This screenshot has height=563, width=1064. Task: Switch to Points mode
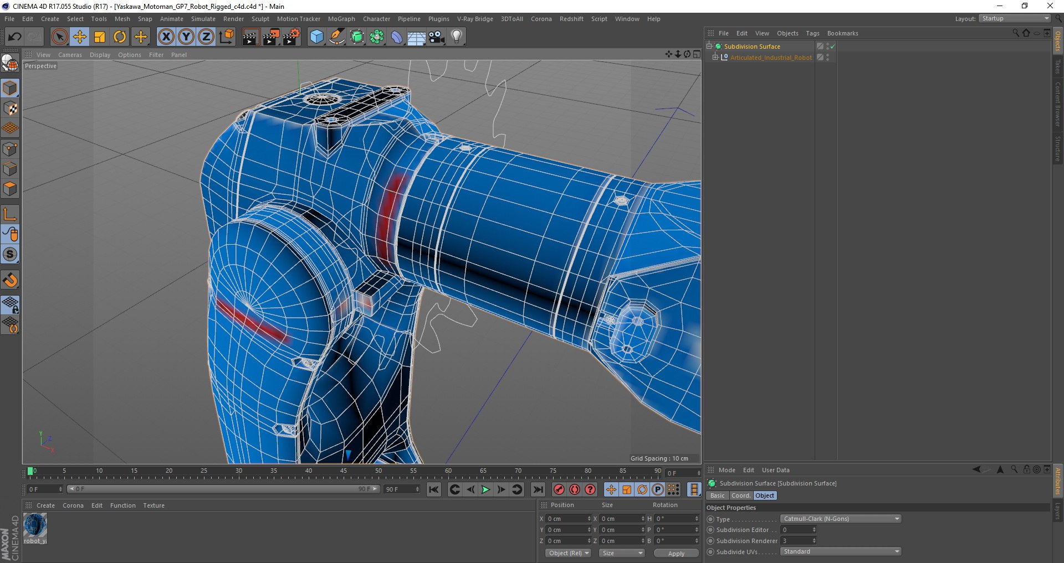(10, 149)
